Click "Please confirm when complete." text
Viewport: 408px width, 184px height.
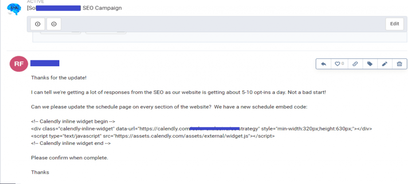coord(69,158)
